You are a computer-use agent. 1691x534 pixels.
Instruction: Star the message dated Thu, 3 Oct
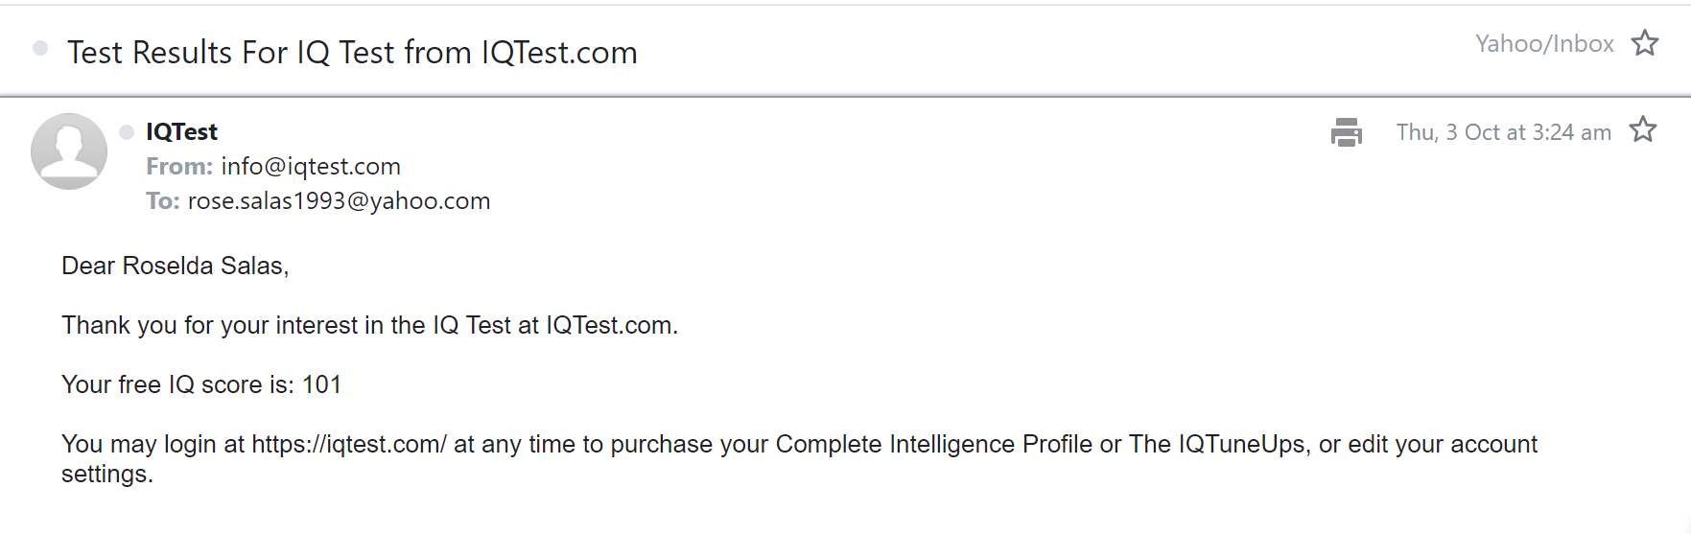tap(1643, 129)
